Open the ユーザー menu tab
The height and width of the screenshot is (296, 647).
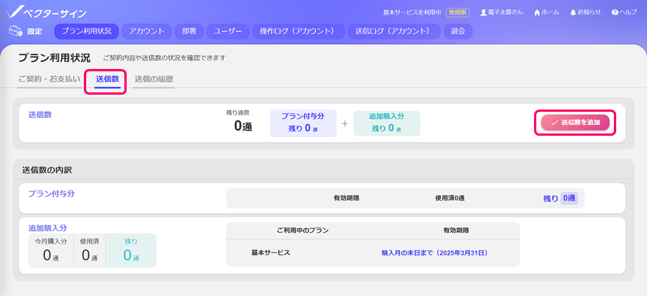tap(228, 31)
